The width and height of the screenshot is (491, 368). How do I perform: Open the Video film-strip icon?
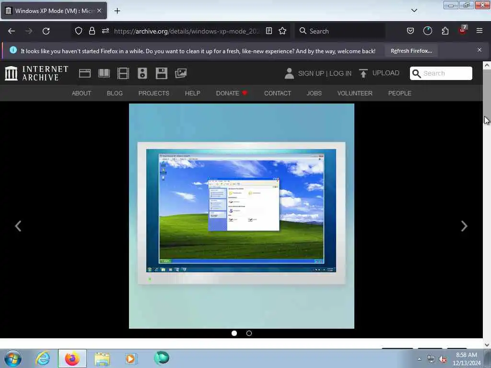click(x=123, y=73)
